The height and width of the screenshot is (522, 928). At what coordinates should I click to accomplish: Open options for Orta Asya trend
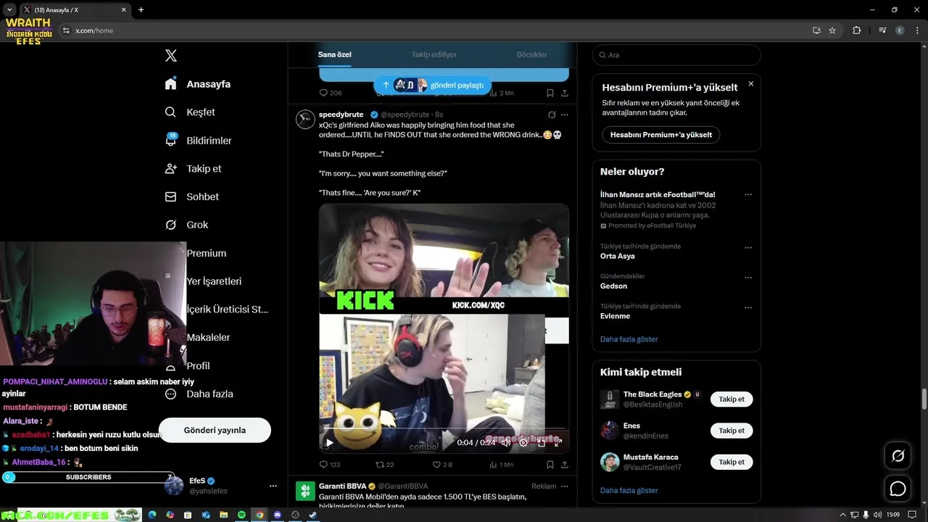(748, 247)
